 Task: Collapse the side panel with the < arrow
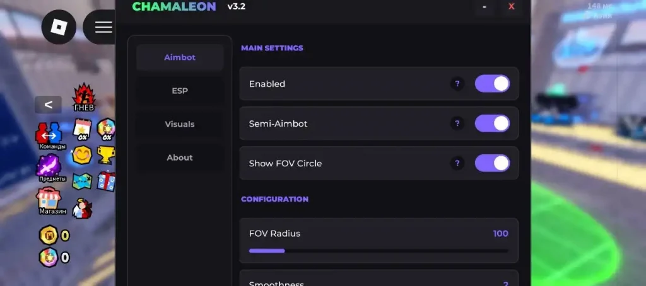[48, 105]
